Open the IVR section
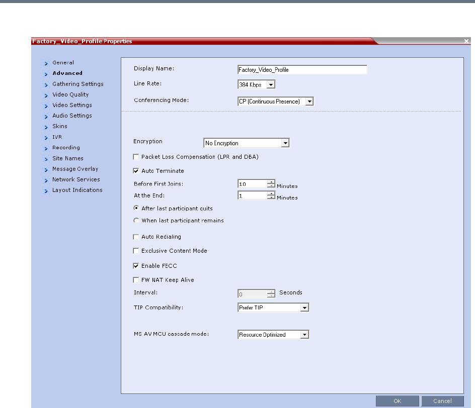 (57, 137)
